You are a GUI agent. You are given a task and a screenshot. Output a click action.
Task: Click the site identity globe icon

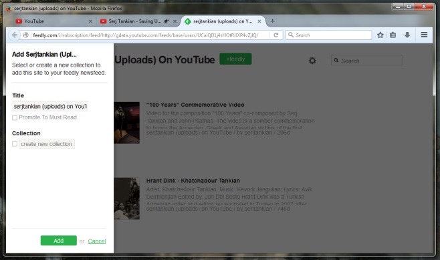click(25, 35)
